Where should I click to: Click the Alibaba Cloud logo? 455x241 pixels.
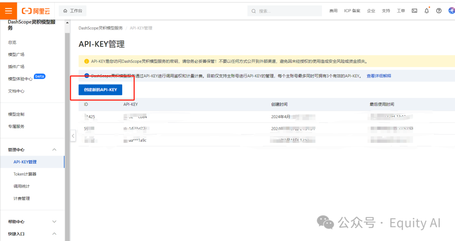point(36,11)
